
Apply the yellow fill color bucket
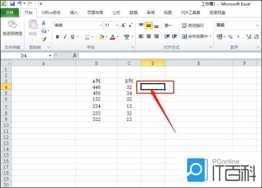point(102,37)
